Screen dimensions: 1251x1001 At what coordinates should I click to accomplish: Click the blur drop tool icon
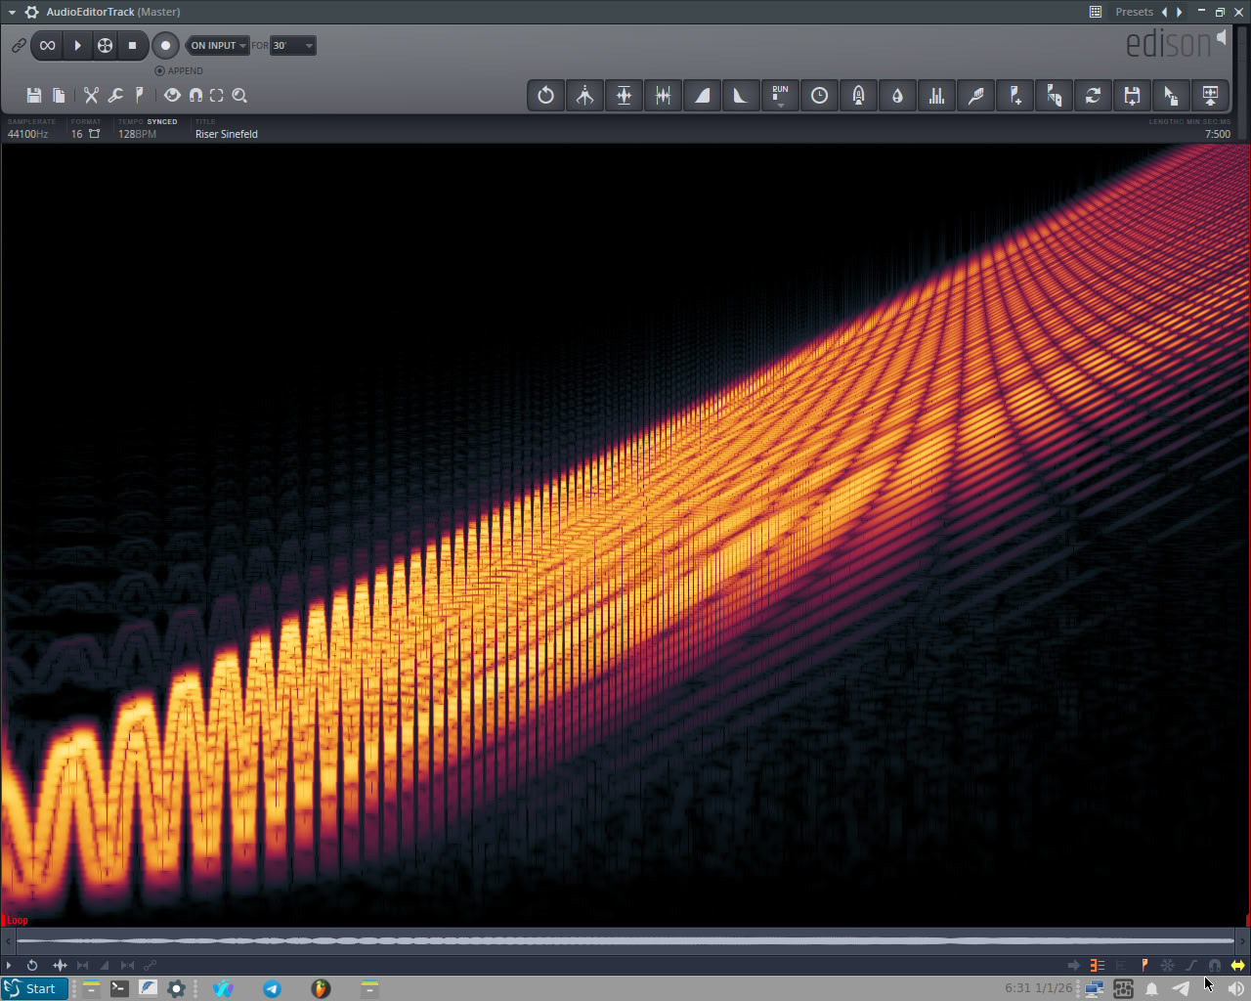coord(897,96)
